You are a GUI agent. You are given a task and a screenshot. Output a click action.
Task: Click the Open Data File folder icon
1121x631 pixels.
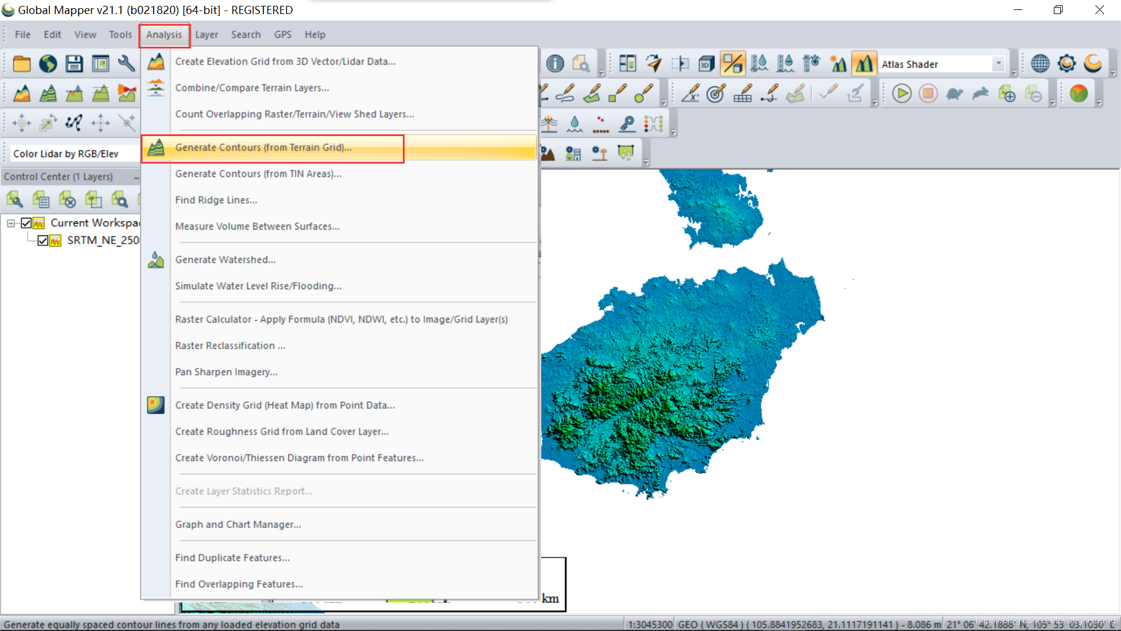coord(22,63)
